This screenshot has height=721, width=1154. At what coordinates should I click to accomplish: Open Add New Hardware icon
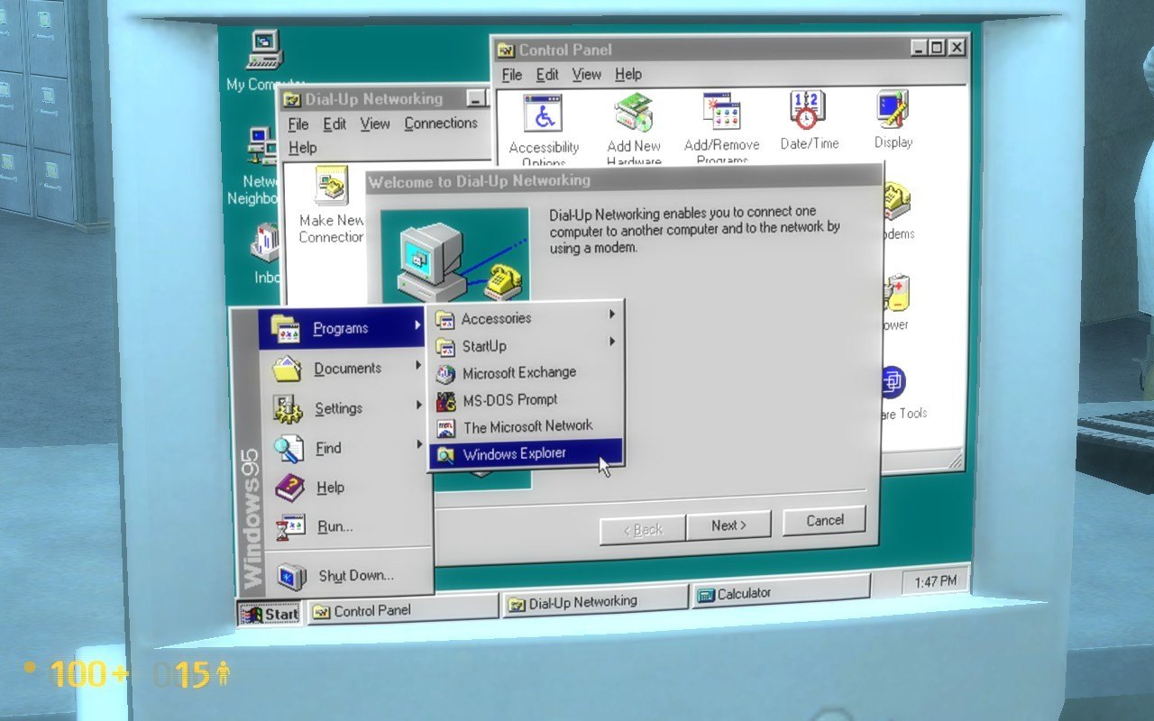coord(634,116)
